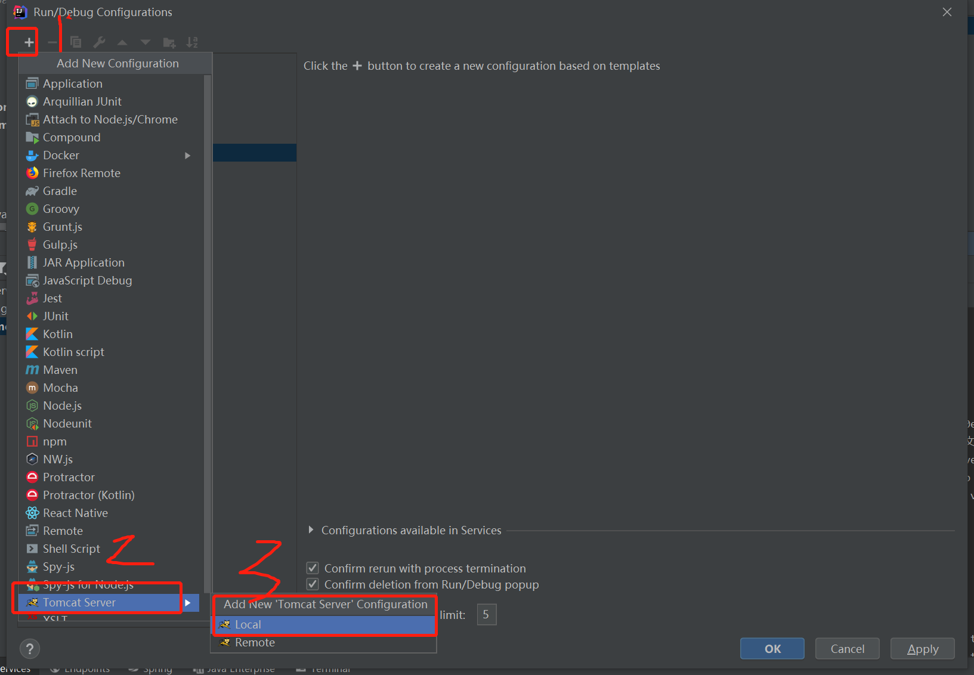Click the Copy Configuration toolbar icon
This screenshot has height=675, width=974.
[x=76, y=42]
